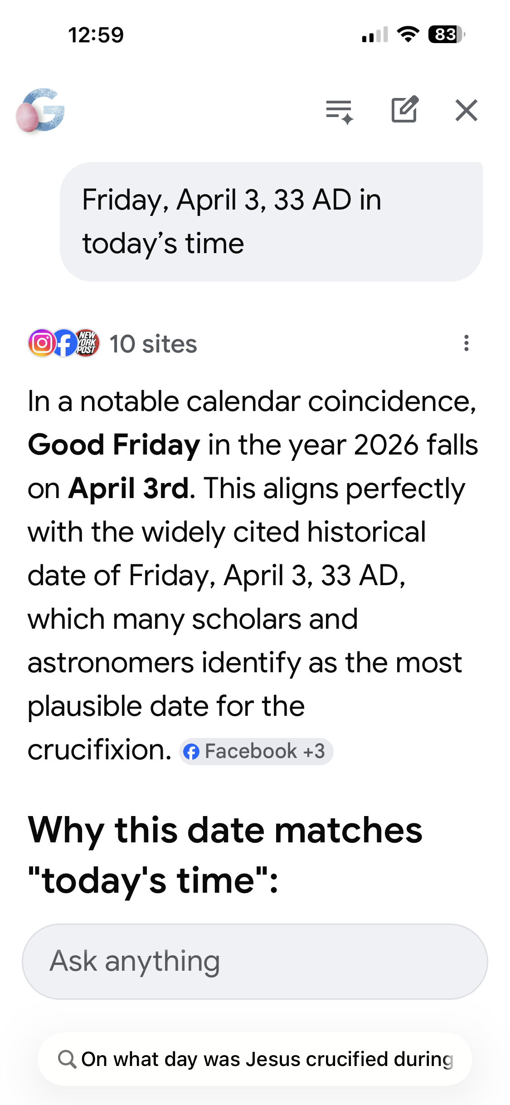Tap the cellular signal bars icon
The width and height of the screenshot is (510, 1105).
[x=374, y=34]
